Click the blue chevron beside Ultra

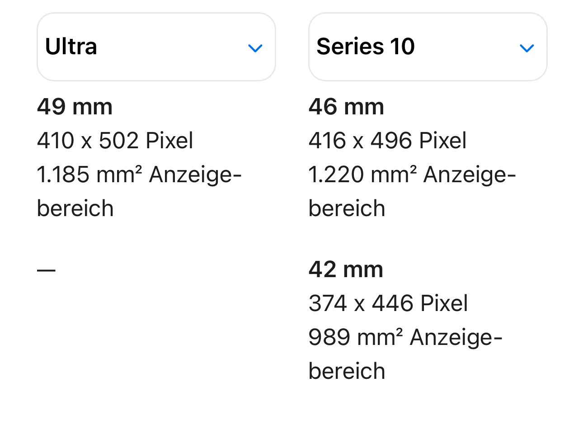pos(255,48)
